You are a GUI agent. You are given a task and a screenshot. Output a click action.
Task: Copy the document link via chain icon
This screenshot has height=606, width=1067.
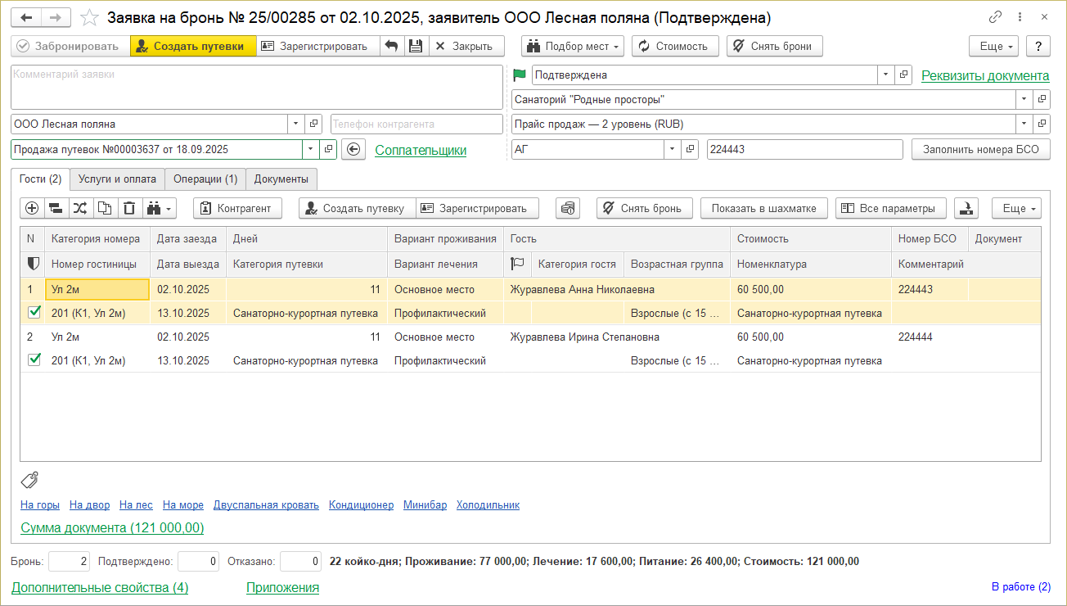tap(995, 17)
